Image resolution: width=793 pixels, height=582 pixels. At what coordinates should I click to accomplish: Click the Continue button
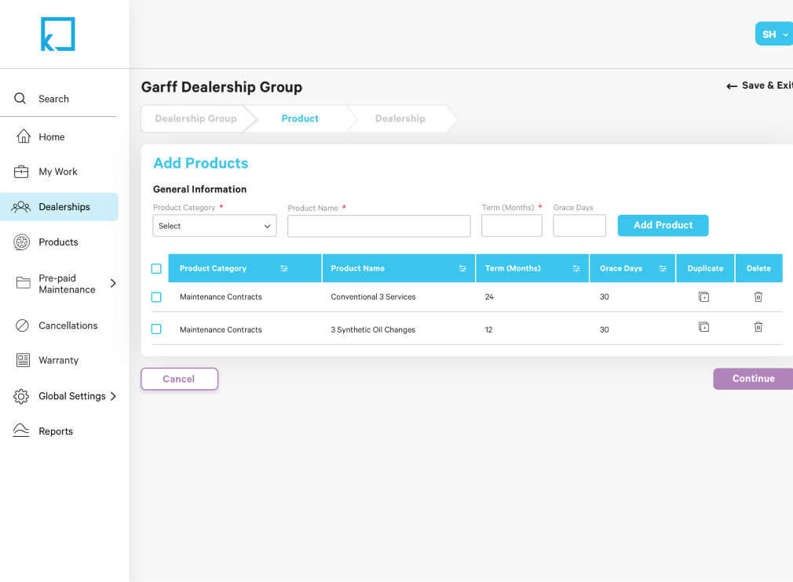(753, 378)
